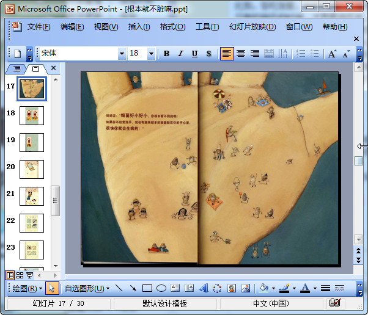
Task: Toggle numbered list formatting
Action: click(301, 54)
